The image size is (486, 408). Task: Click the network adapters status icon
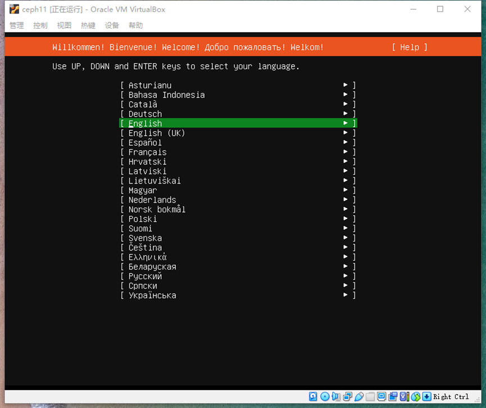pos(347,397)
